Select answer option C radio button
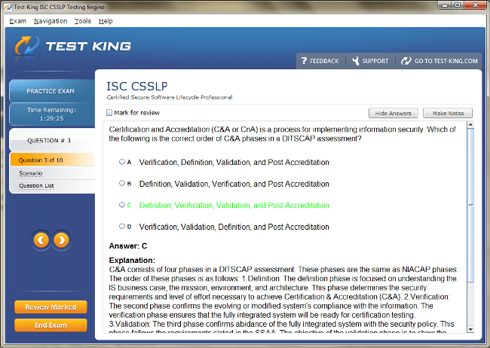 (122, 205)
